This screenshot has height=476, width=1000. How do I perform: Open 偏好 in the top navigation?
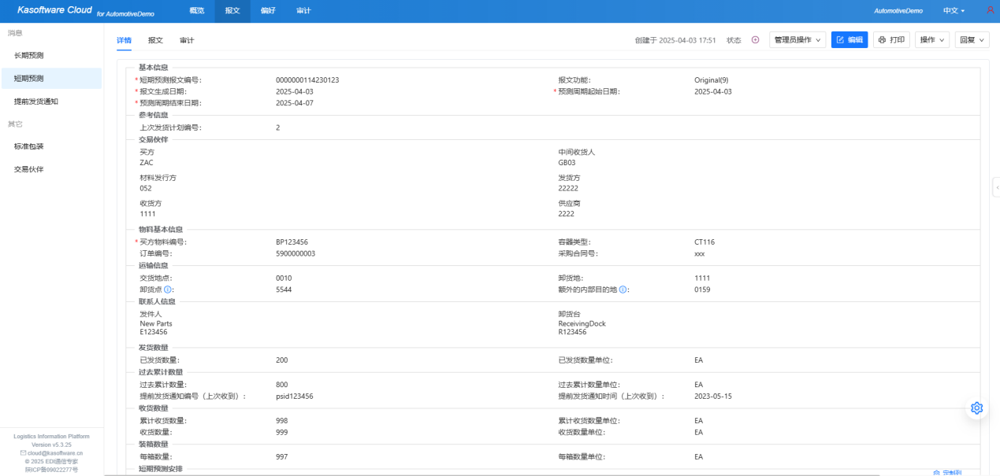coord(268,11)
